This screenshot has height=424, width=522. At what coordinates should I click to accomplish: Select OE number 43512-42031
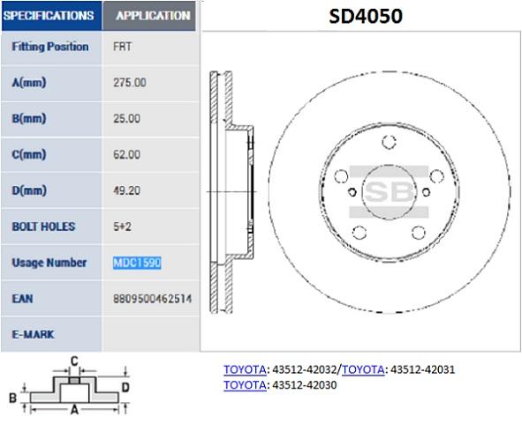(x=422, y=369)
